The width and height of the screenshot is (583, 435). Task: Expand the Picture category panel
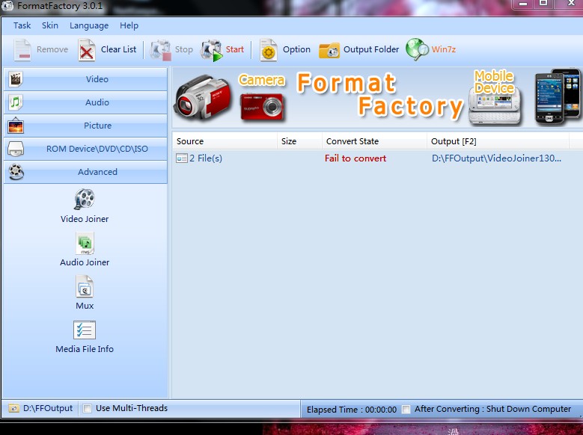point(85,126)
